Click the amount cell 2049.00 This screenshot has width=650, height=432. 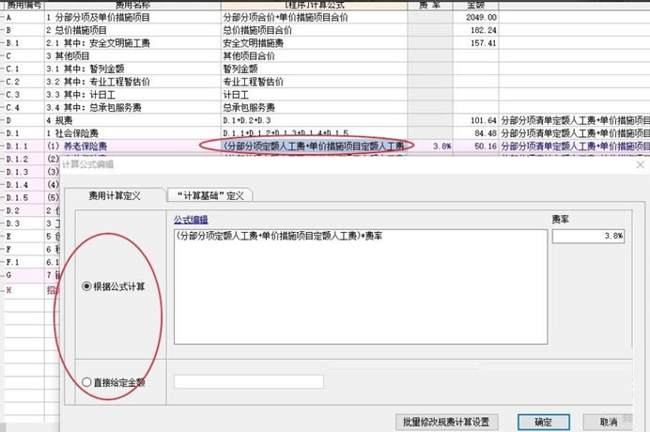475,18
